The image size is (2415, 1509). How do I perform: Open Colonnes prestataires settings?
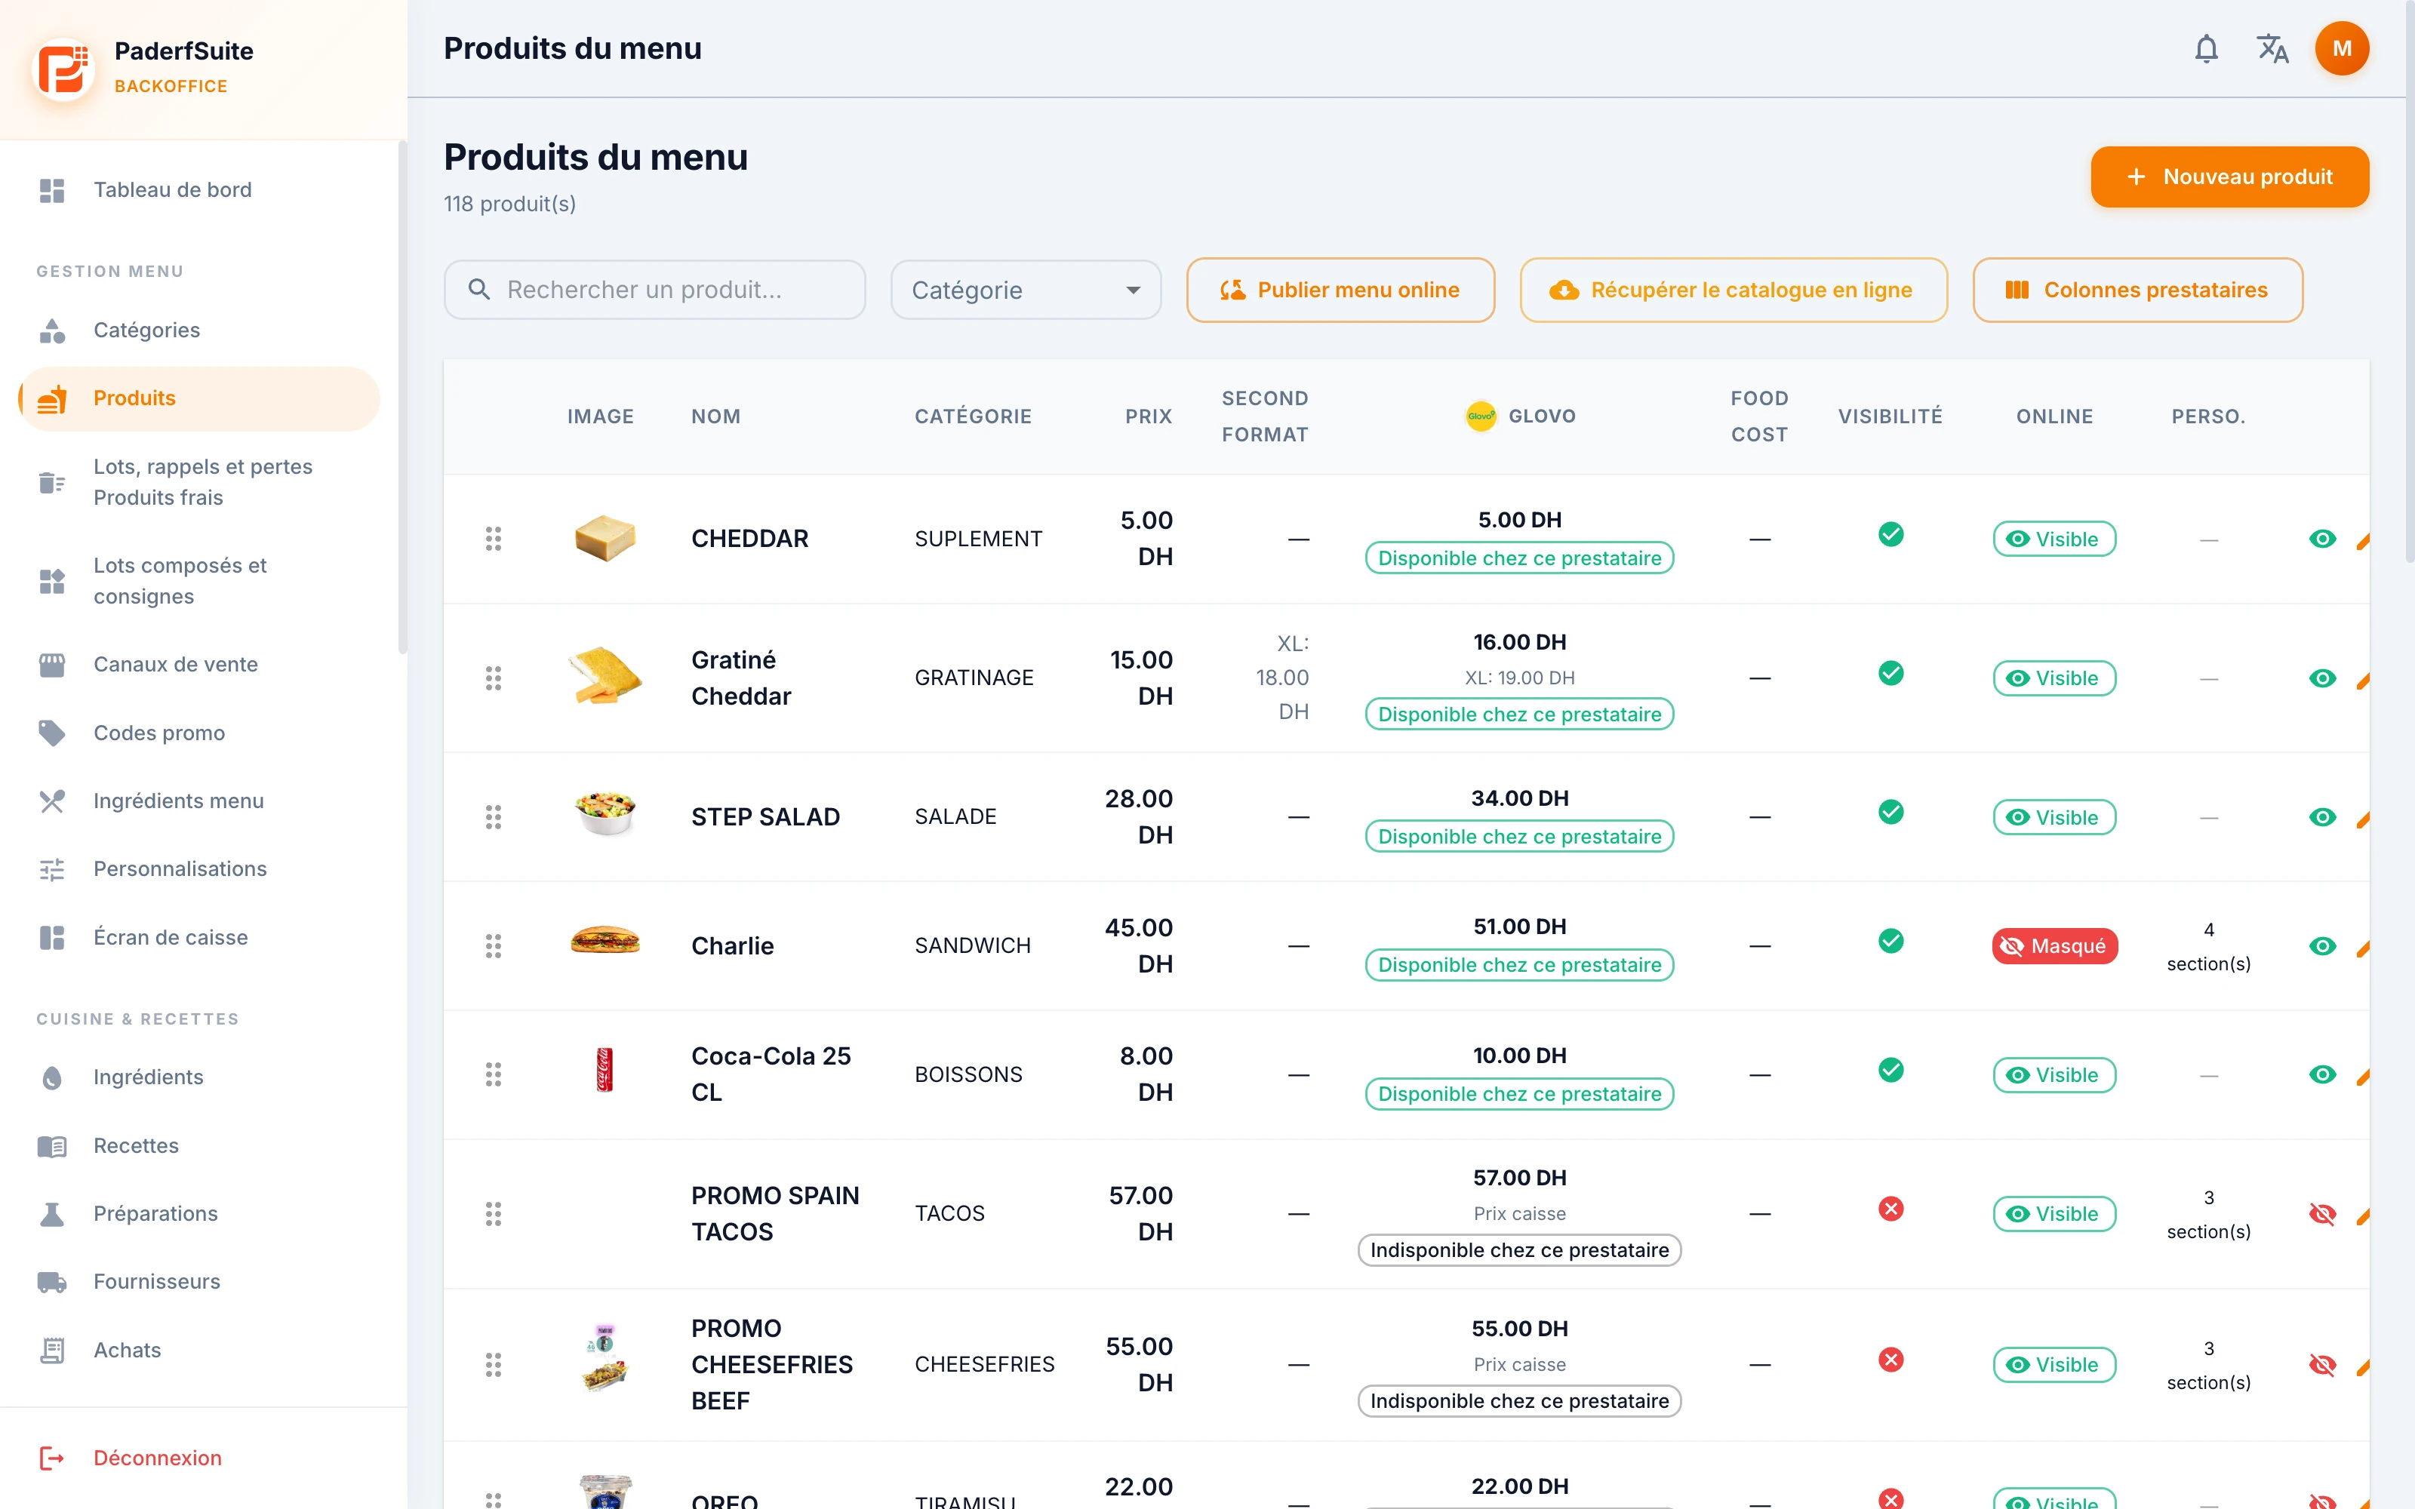pos(2137,290)
